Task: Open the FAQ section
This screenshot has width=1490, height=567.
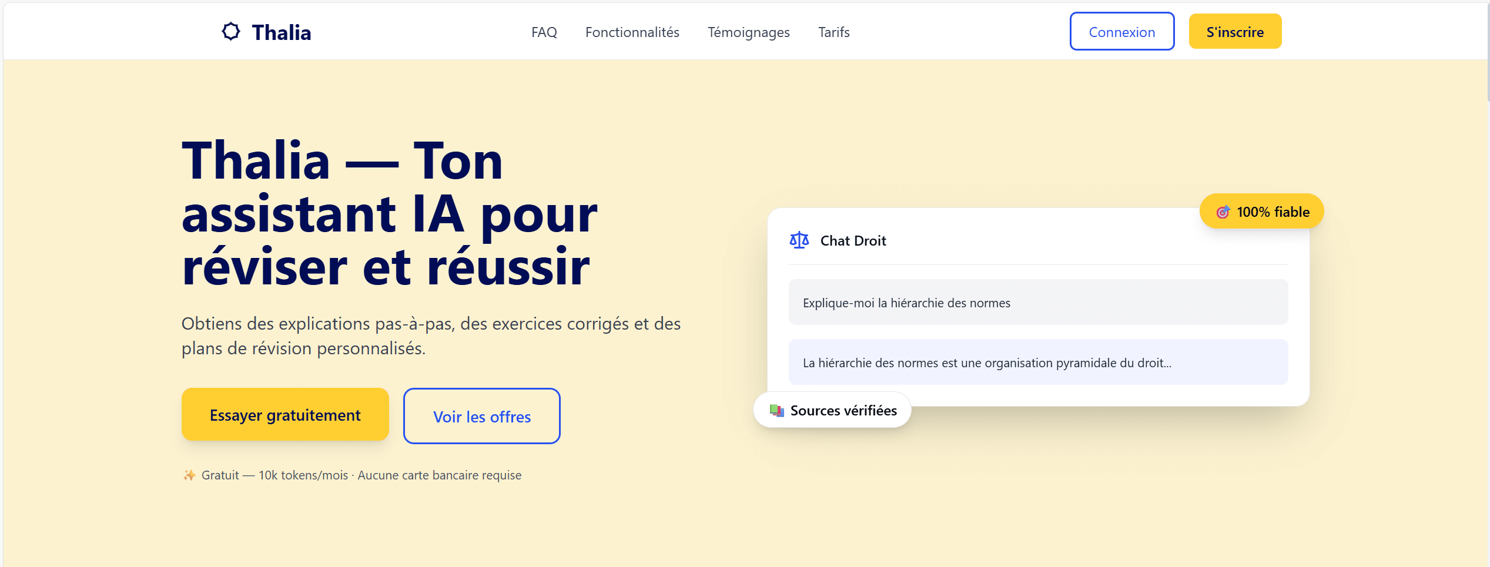Action: [x=544, y=32]
